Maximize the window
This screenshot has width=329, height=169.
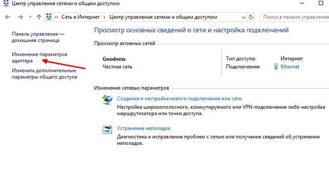tap(321, 3)
